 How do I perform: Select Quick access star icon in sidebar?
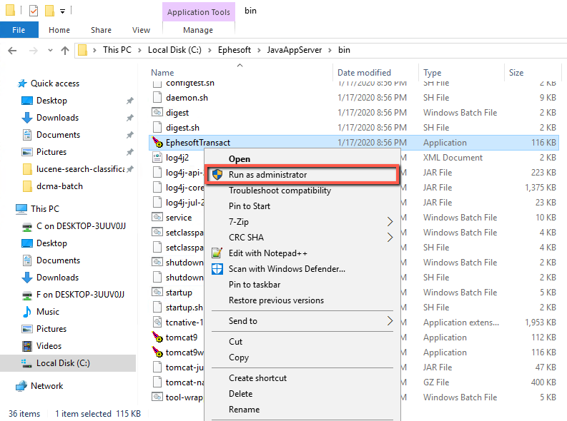point(22,83)
